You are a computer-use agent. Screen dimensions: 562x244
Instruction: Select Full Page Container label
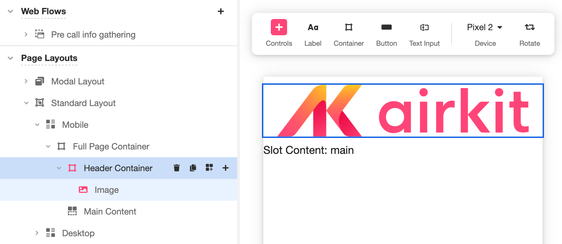[x=111, y=146]
